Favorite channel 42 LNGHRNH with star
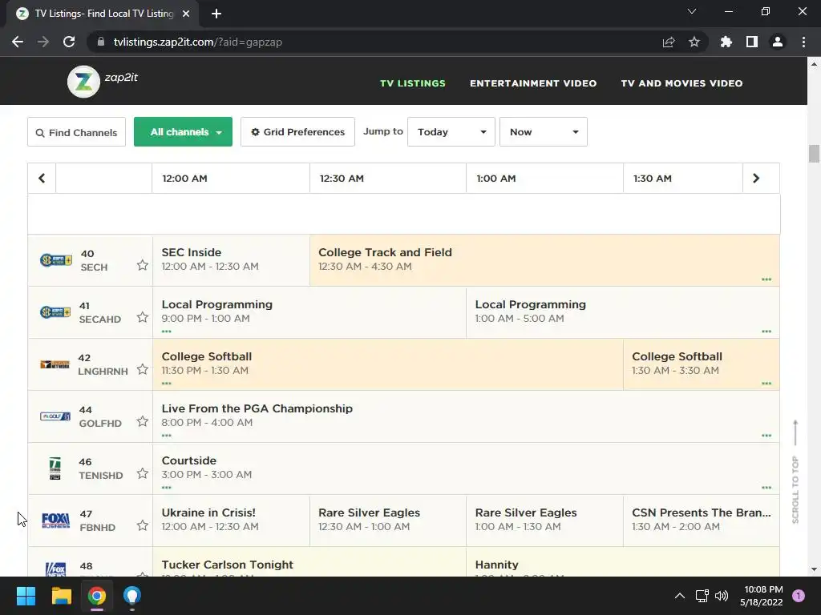This screenshot has height=615, width=821. point(143,369)
